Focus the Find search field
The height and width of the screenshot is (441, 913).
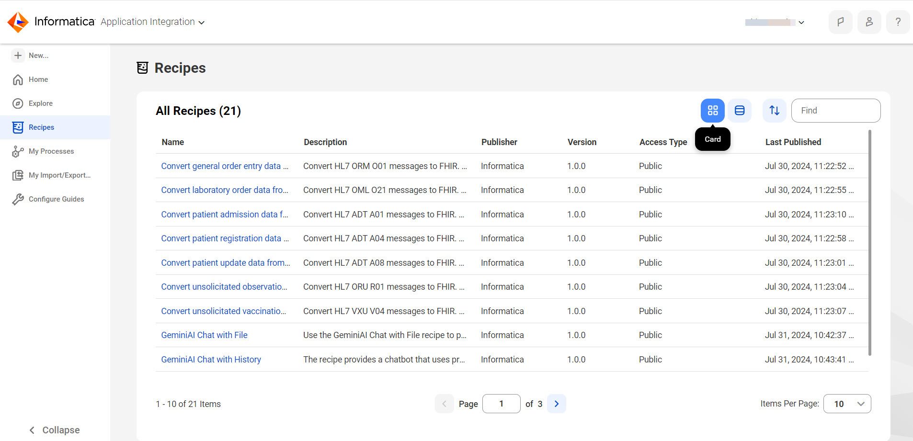[x=835, y=111]
